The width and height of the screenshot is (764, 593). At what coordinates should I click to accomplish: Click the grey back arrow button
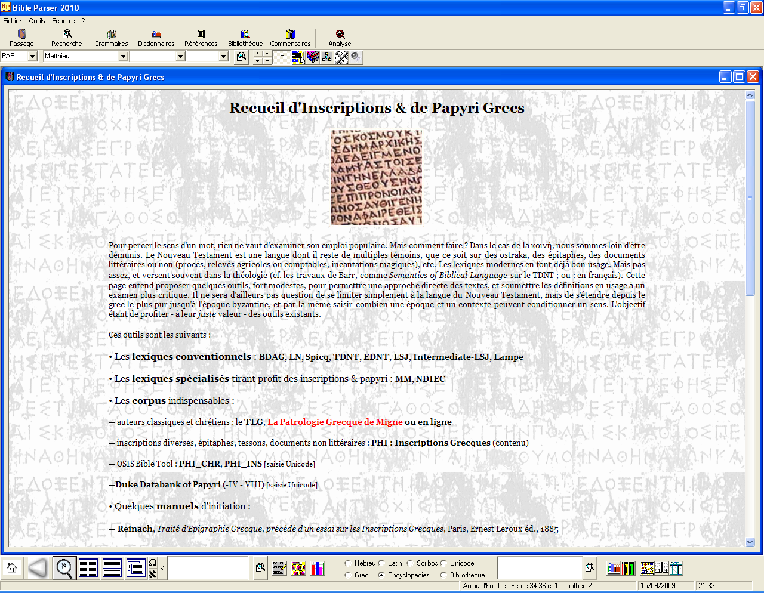[x=38, y=568]
